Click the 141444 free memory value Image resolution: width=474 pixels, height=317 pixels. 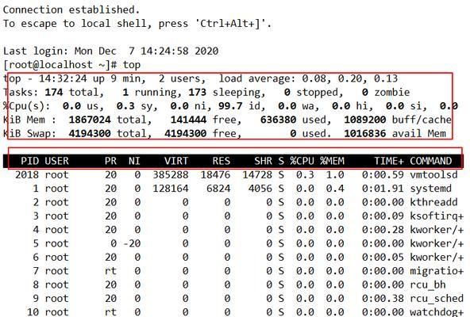coord(188,120)
